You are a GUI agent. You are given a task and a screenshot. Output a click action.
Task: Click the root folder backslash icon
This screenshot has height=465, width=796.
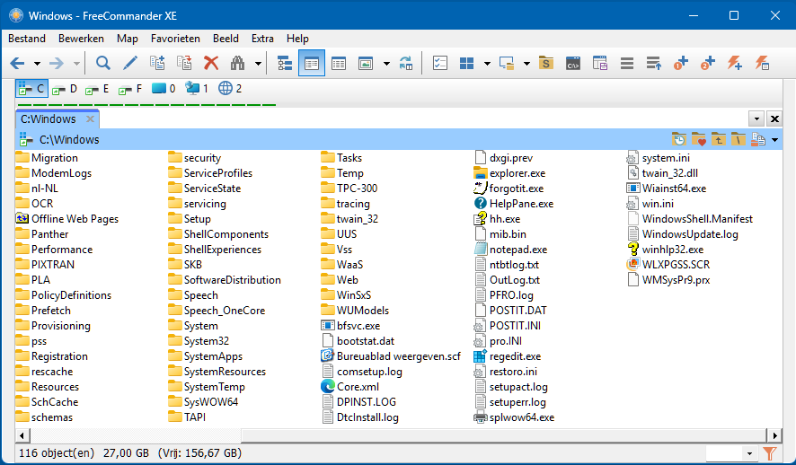click(739, 139)
